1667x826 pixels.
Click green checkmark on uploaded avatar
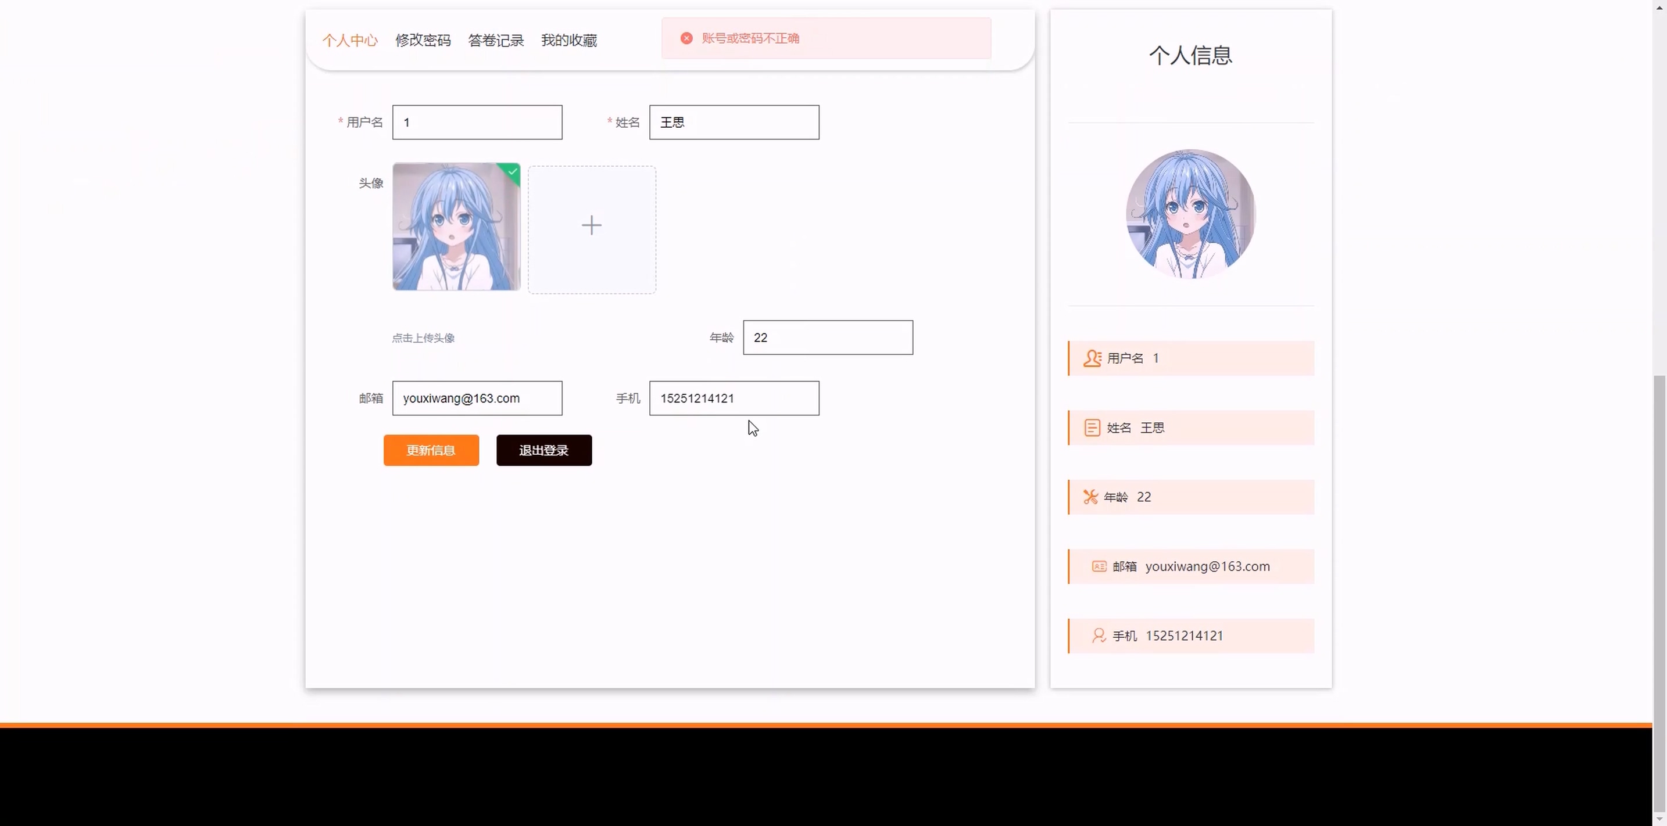(x=513, y=171)
